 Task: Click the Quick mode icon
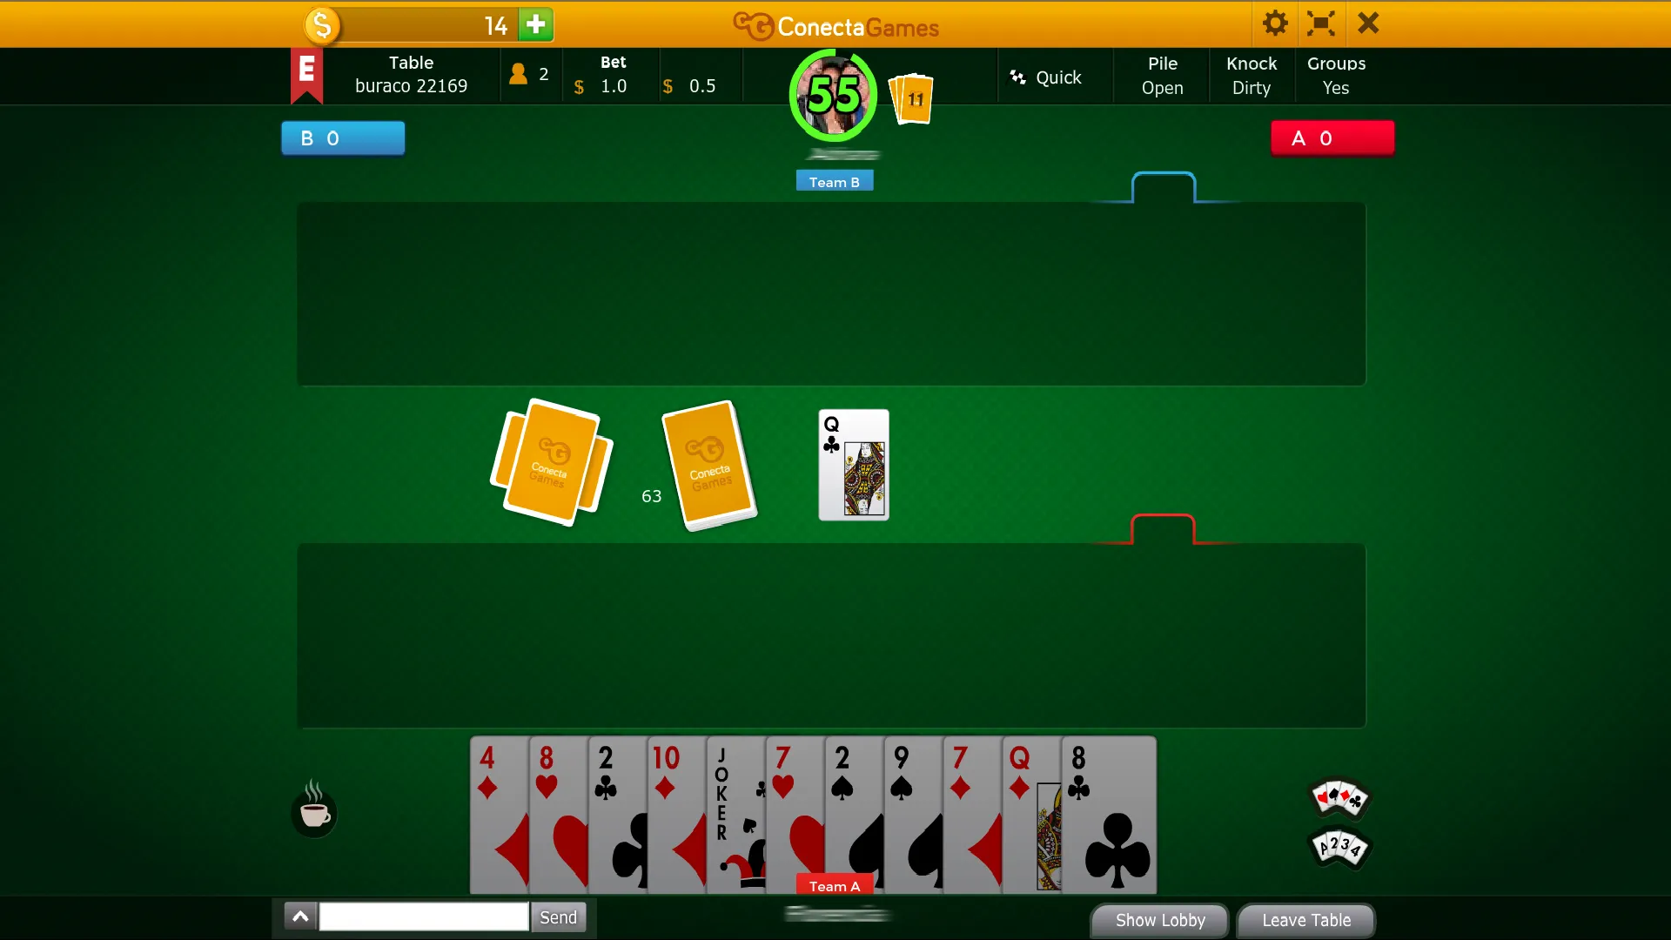click(x=1018, y=76)
